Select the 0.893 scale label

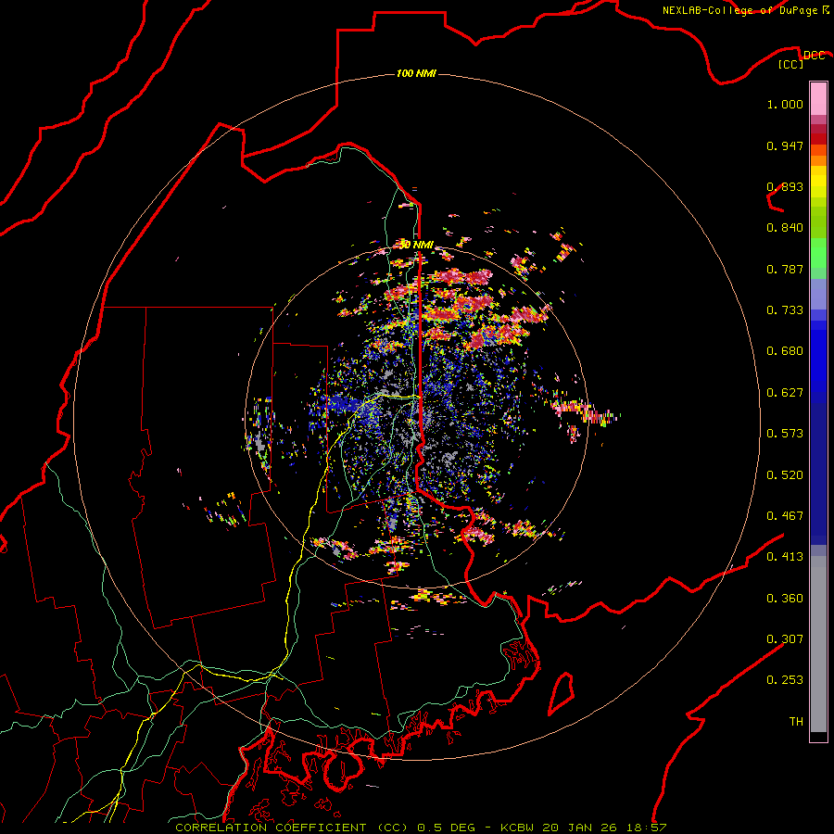[785, 186]
